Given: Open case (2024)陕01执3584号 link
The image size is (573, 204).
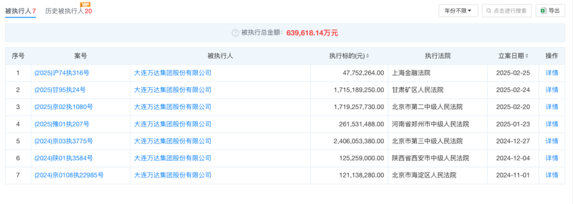Looking at the screenshot, I should 64,158.
